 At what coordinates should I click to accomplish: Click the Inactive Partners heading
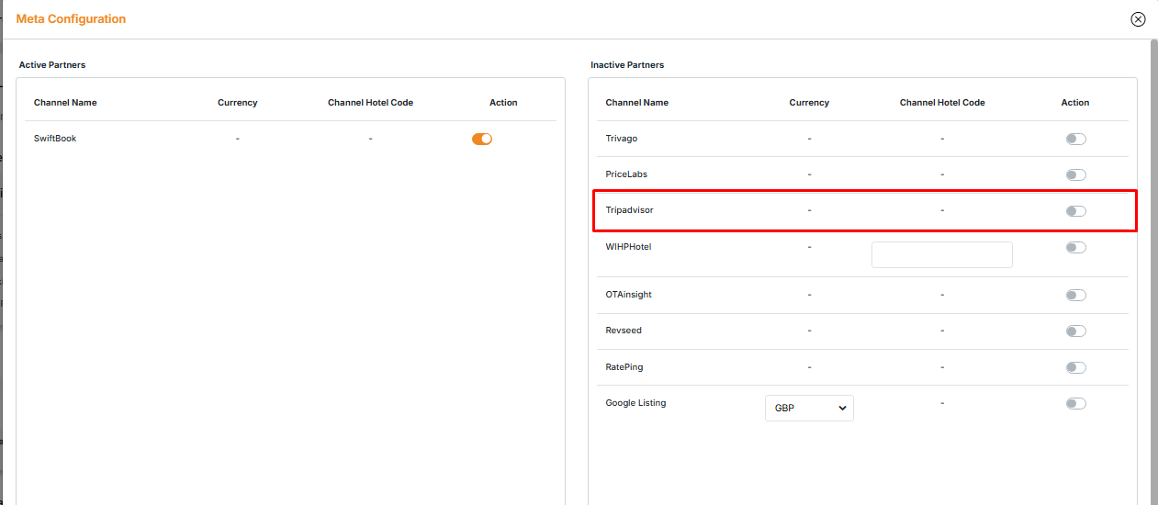(626, 65)
